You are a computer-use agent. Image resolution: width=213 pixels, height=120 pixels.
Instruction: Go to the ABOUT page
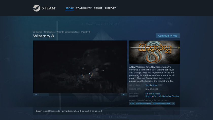[98, 8]
